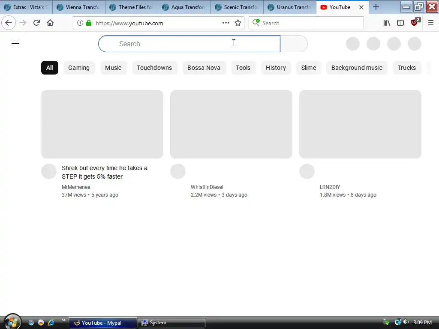Click the YouTube search input field
The width and height of the screenshot is (439, 329).
pos(189,44)
